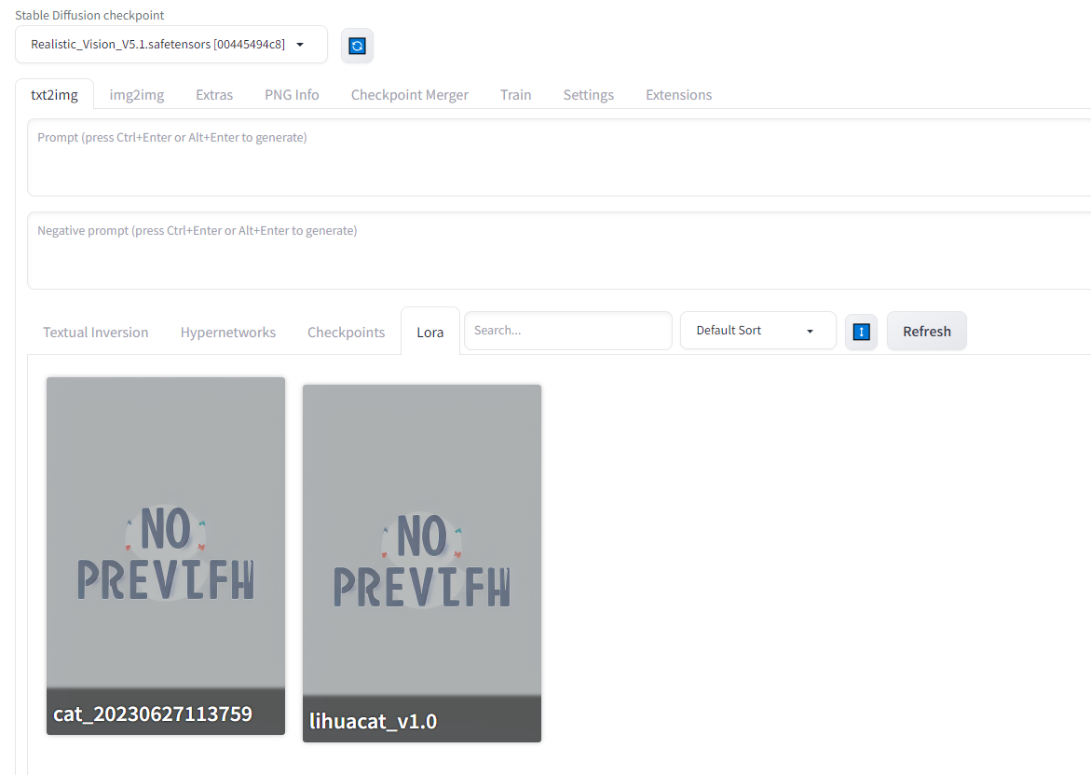This screenshot has width=1091, height=775.
Task: Open the PNG Info tab
Action: (x=292, y=94)
